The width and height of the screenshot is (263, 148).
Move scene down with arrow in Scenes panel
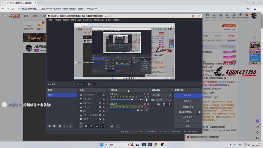click(x=70, y=126)
